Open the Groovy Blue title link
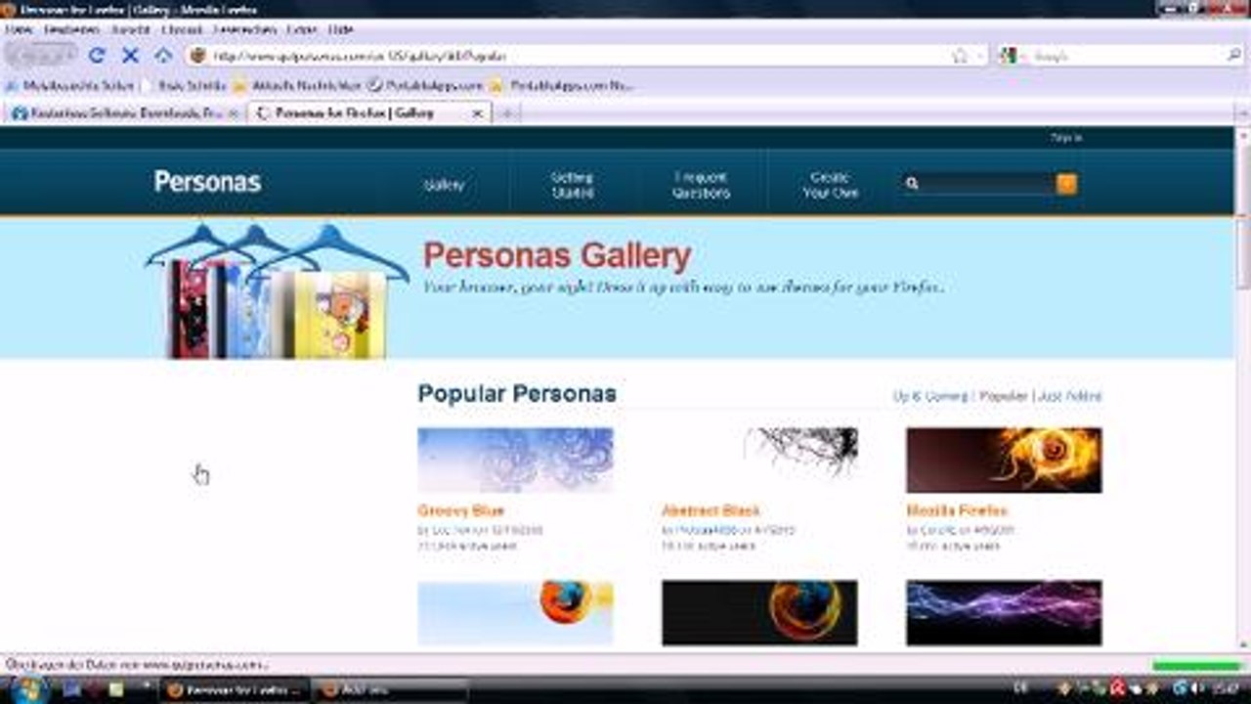Viewport: 1251px width, 704px height. click(x=460, y=510)
